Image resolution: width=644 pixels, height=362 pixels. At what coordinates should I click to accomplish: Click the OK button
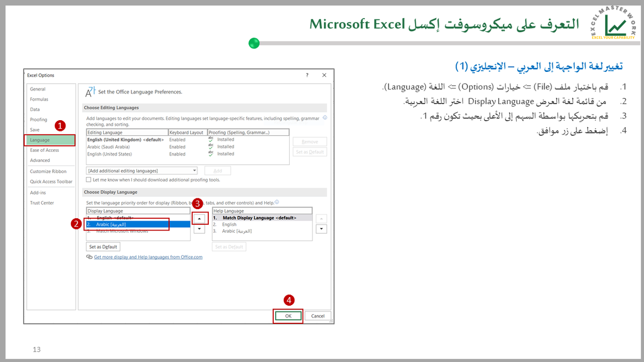point(288,316)
